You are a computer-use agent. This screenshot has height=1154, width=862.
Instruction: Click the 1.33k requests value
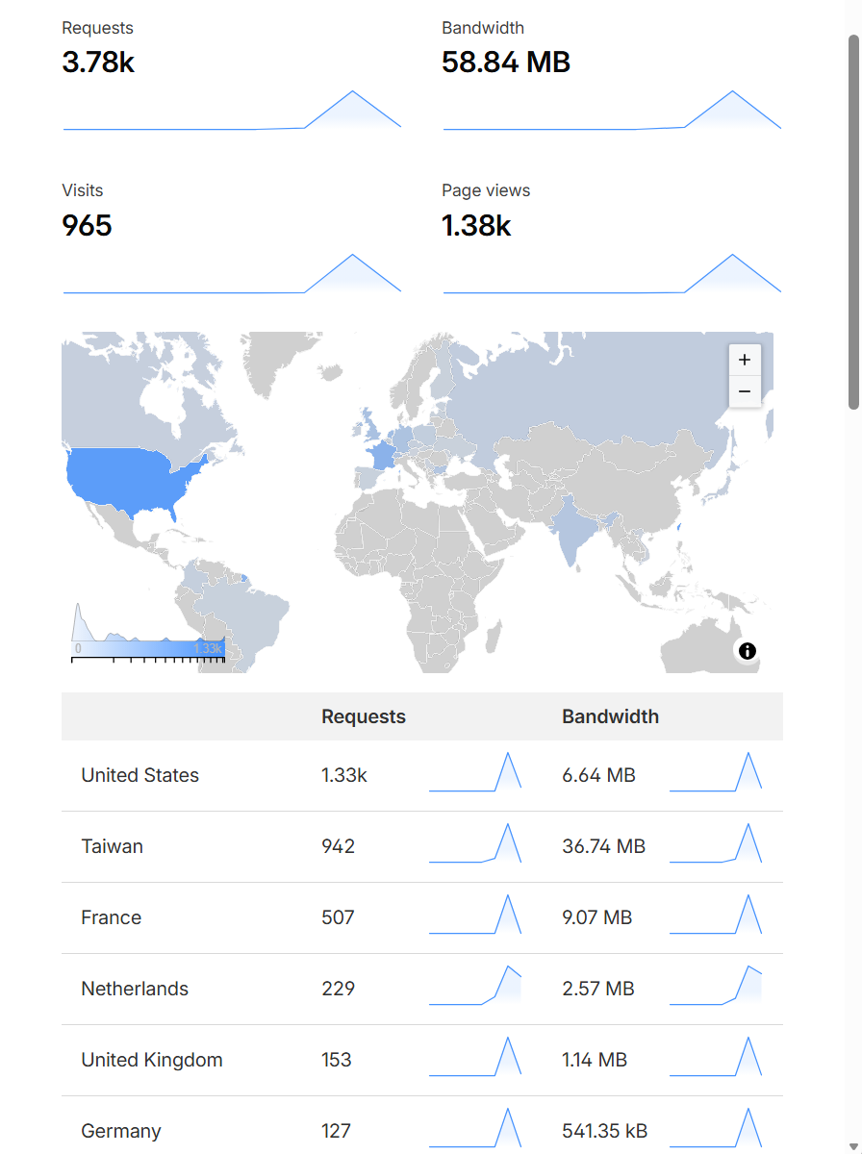[344, 775]
